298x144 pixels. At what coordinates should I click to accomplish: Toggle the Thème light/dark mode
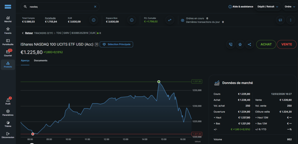tap(8, 124)
